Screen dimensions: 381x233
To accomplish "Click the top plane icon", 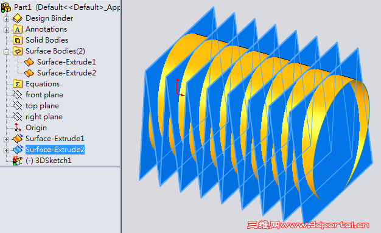I will coord(18,106).
